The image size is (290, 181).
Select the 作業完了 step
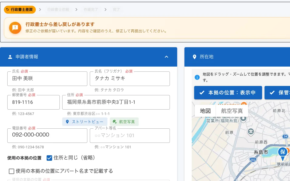[x=91, y=10]
